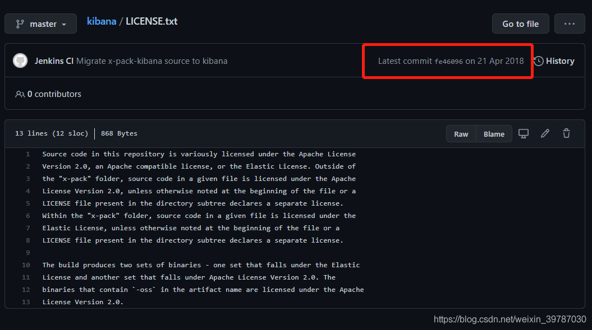Select line number 1 of LICENSE.txt
592x330 pixels.
[28, 154]
